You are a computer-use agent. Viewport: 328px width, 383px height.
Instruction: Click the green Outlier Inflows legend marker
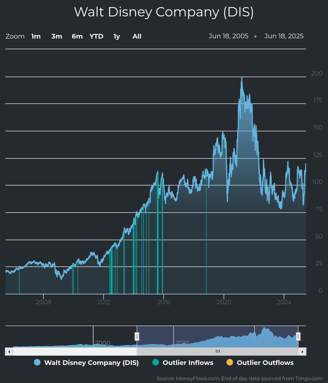(156, 362)
